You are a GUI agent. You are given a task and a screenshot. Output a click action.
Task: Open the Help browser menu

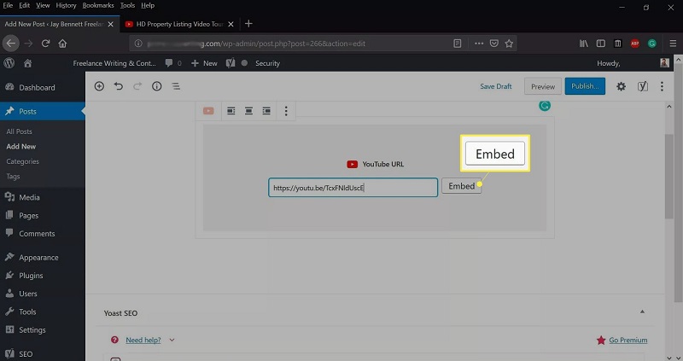tap(148, 5)
